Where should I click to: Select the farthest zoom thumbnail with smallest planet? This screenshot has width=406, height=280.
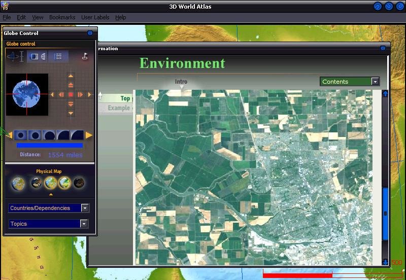[x=20, y=135]
